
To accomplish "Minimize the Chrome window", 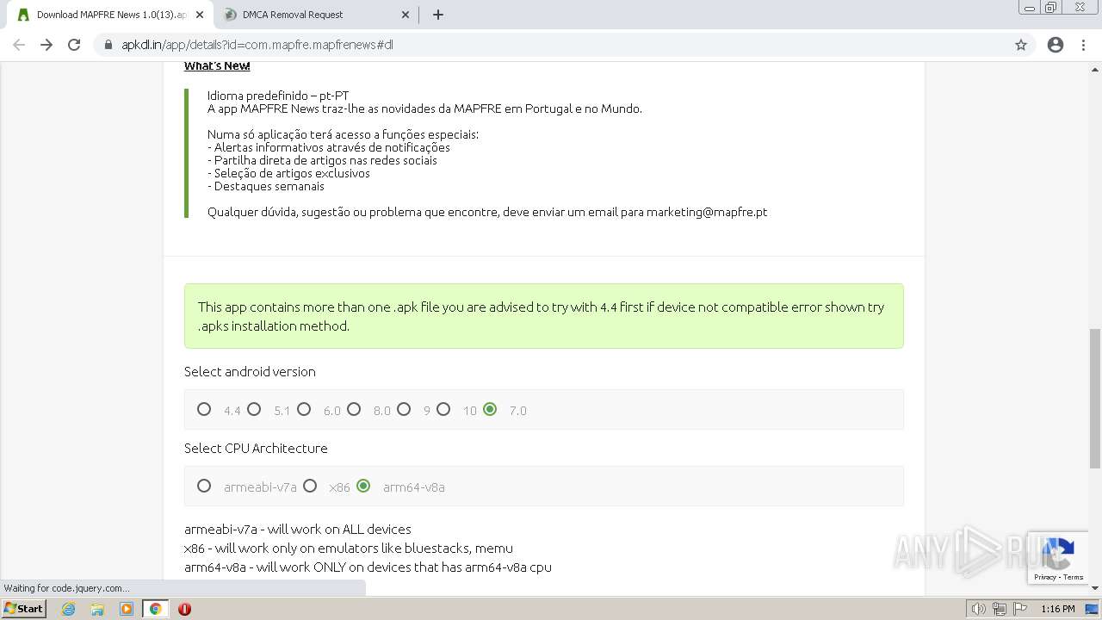I will (x=1030, y=8).
